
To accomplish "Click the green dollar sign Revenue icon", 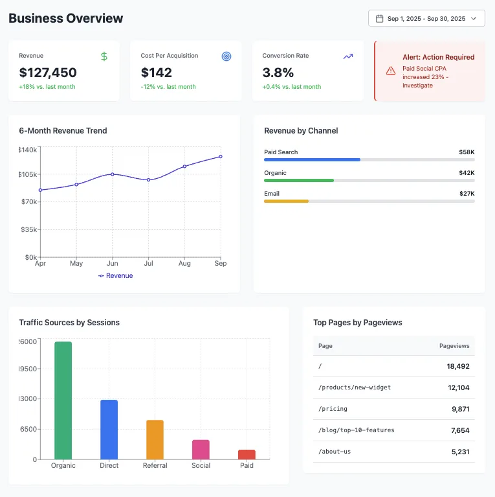I will coord(104,56).
